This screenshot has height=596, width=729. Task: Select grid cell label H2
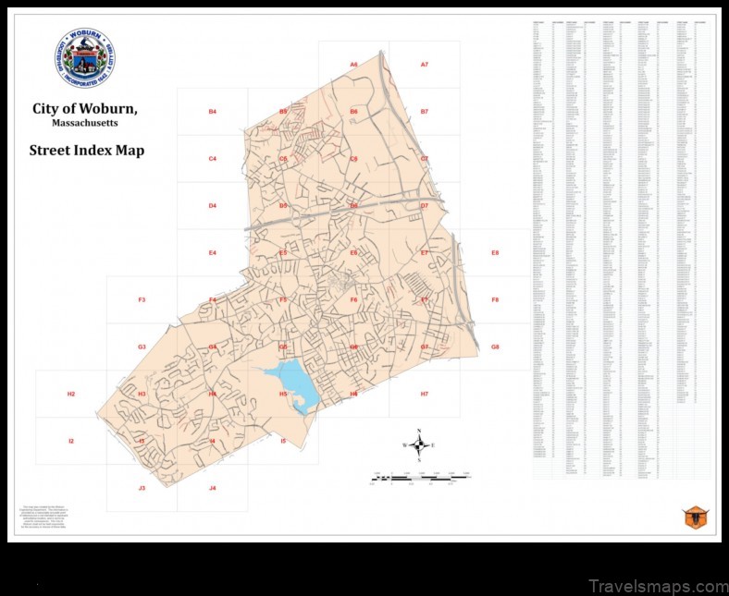coord(71,395)
